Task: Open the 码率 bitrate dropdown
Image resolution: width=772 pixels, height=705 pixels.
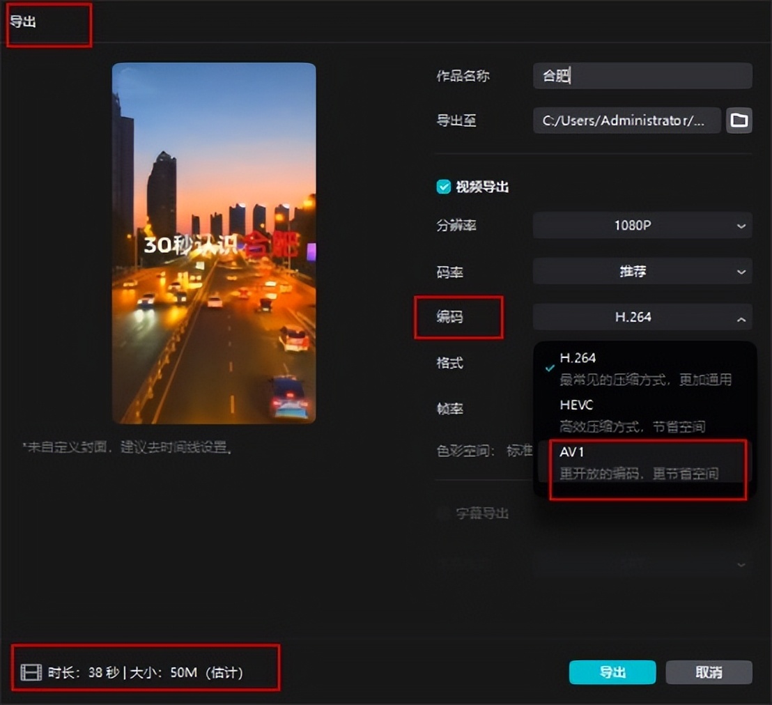Action: tap(641, 271)
